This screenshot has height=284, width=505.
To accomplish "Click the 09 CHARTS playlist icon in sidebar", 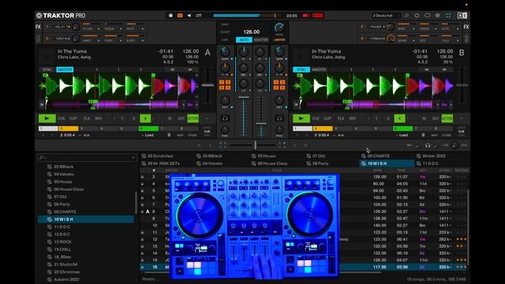I will click(x=50, y=211).
